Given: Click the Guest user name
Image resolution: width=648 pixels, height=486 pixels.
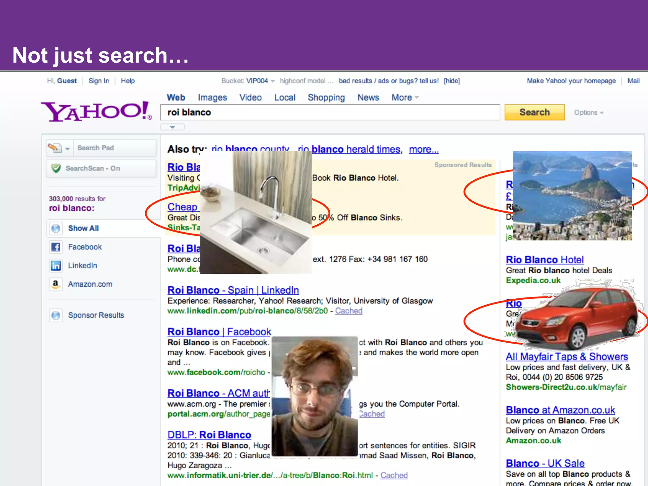Looking at the screenshot, I should pos(67,81).
